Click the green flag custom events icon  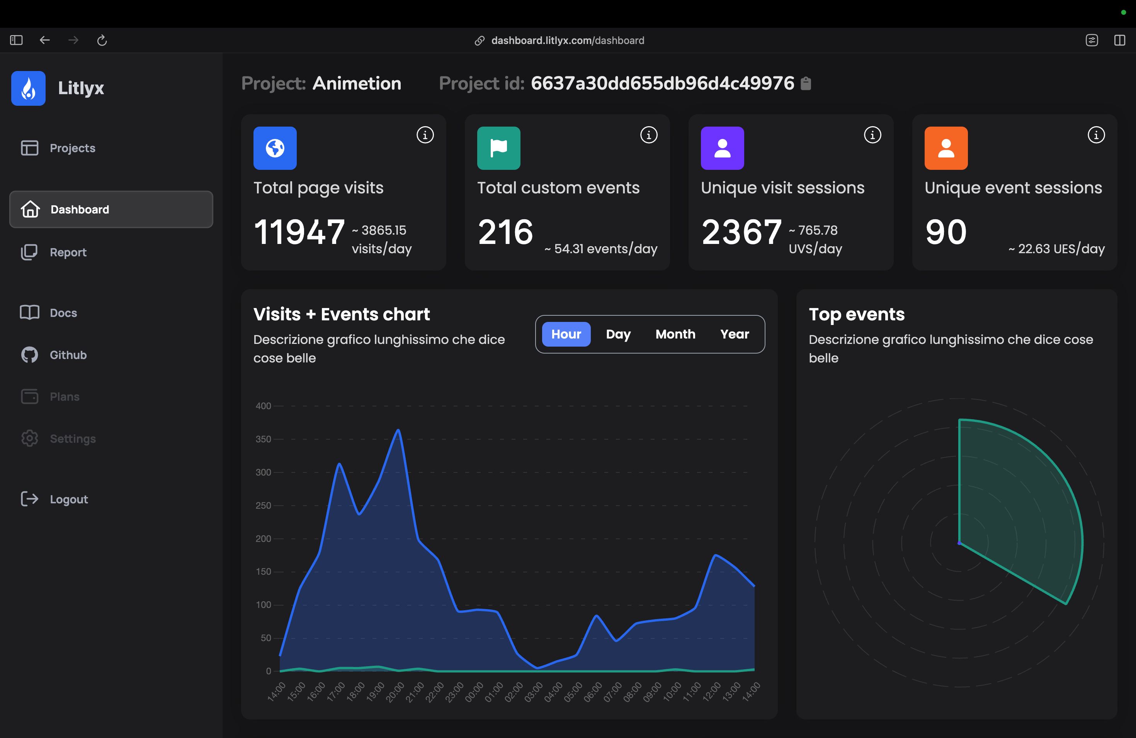point(498,148)
